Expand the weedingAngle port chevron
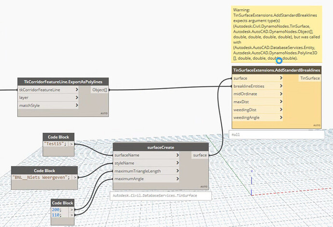Screen dimensions: 333x227 tap(281, 117)
